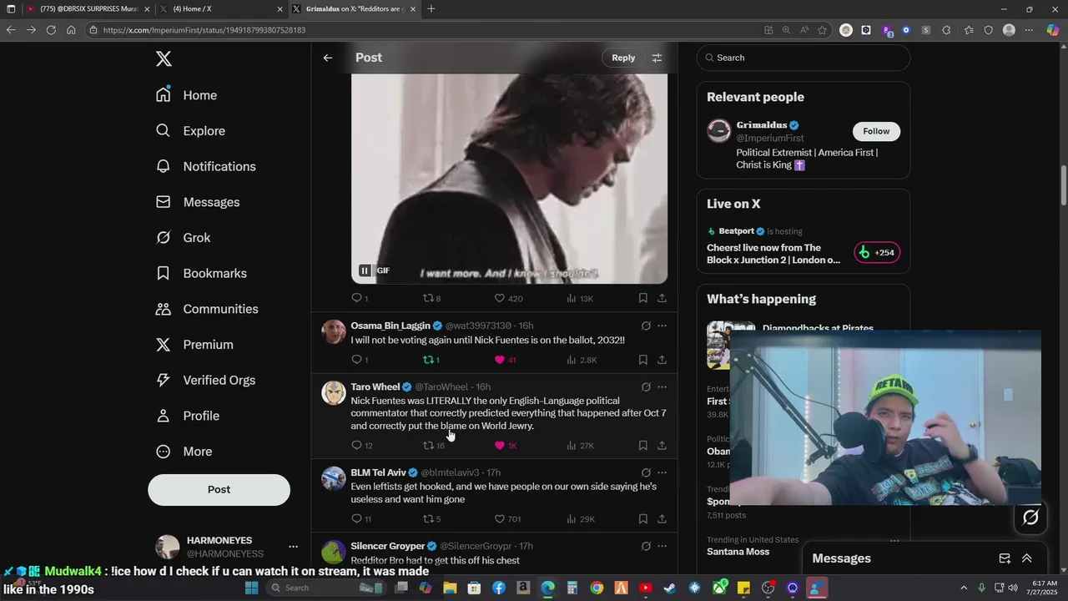1068x601 pixels.
Task: Open Home in the X sidebar
Action: [x=186, y=95]
